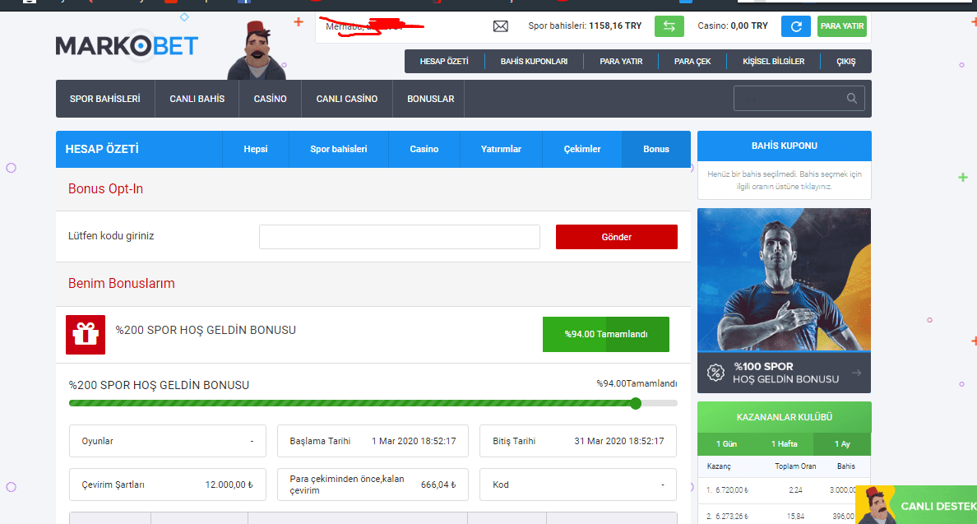This screenshot has width=977, height=524.
Task: Click the Casino 0,00 TRY balance
Action: coord(732,26)
